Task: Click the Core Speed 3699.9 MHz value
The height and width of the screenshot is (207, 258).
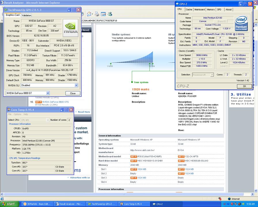Action: point(202,55)
